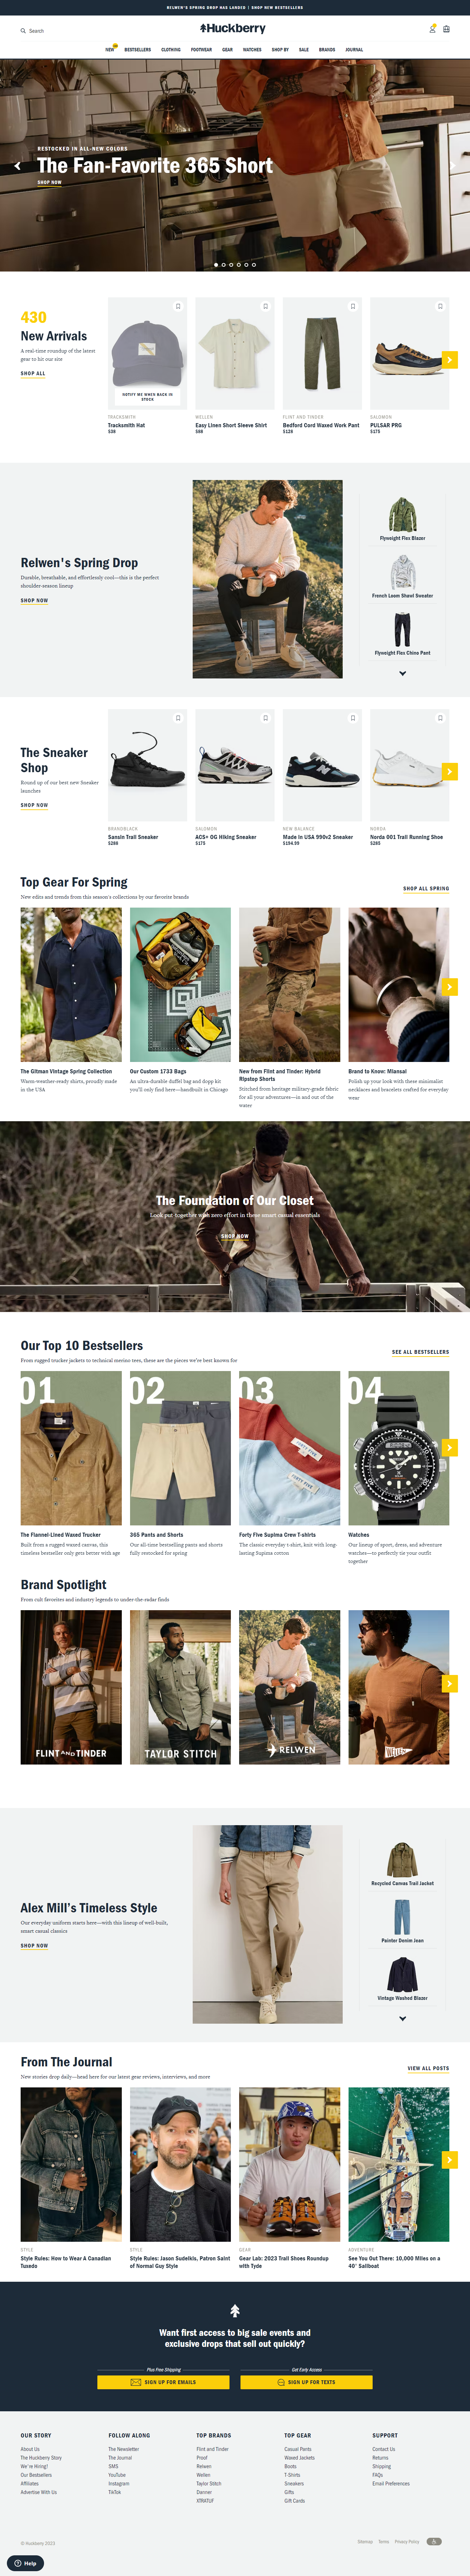
Task: Open the Watches menu item
Action: [x=253, y=49]
